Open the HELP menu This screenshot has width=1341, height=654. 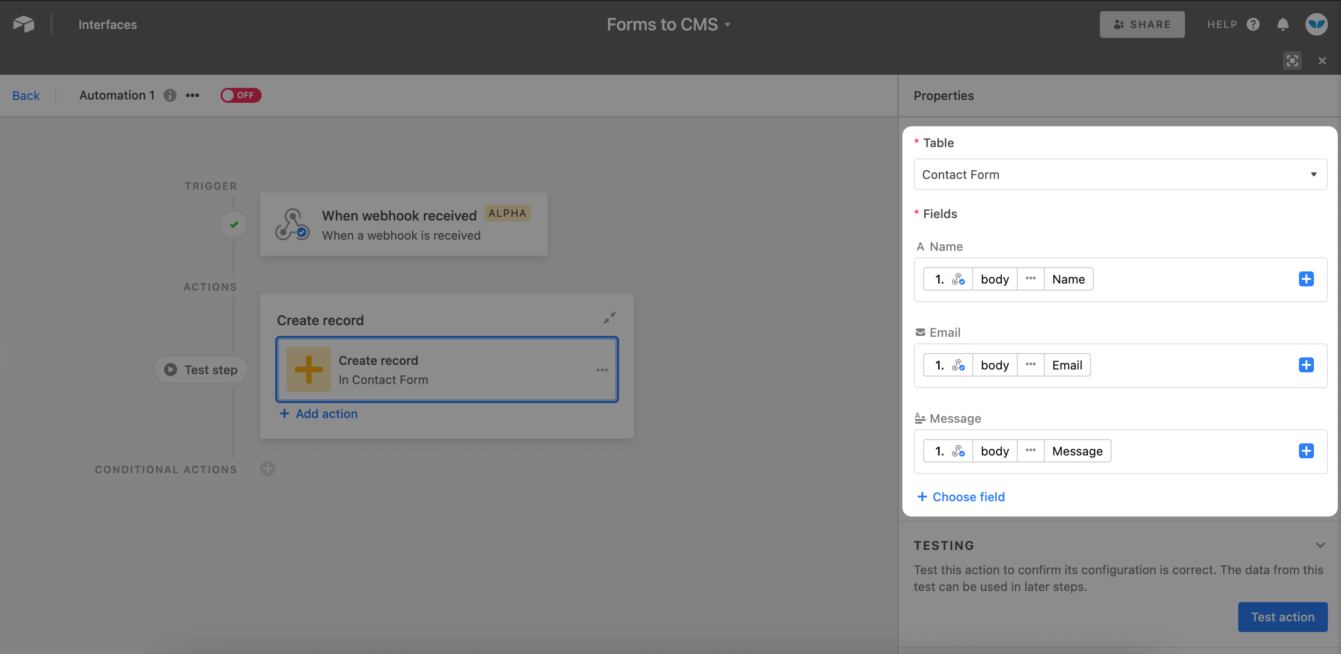coord(1222,24)
